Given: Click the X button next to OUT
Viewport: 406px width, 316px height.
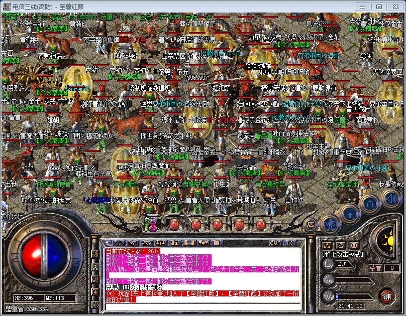Looking at the screenshot, I should click(x=289, y=243).
